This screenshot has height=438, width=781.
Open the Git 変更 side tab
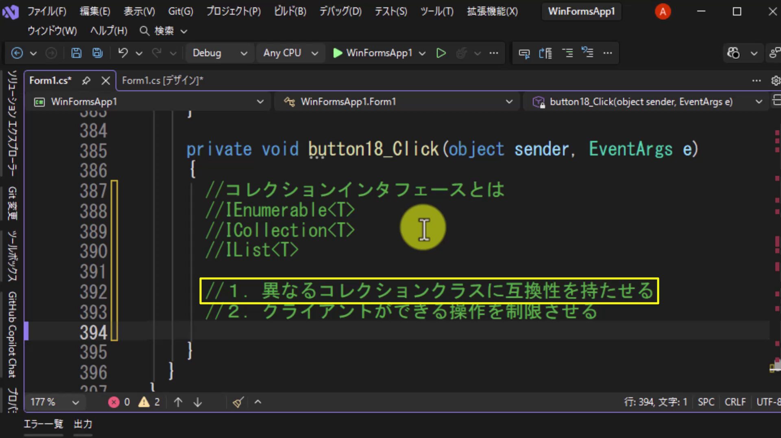pos(12,203)
